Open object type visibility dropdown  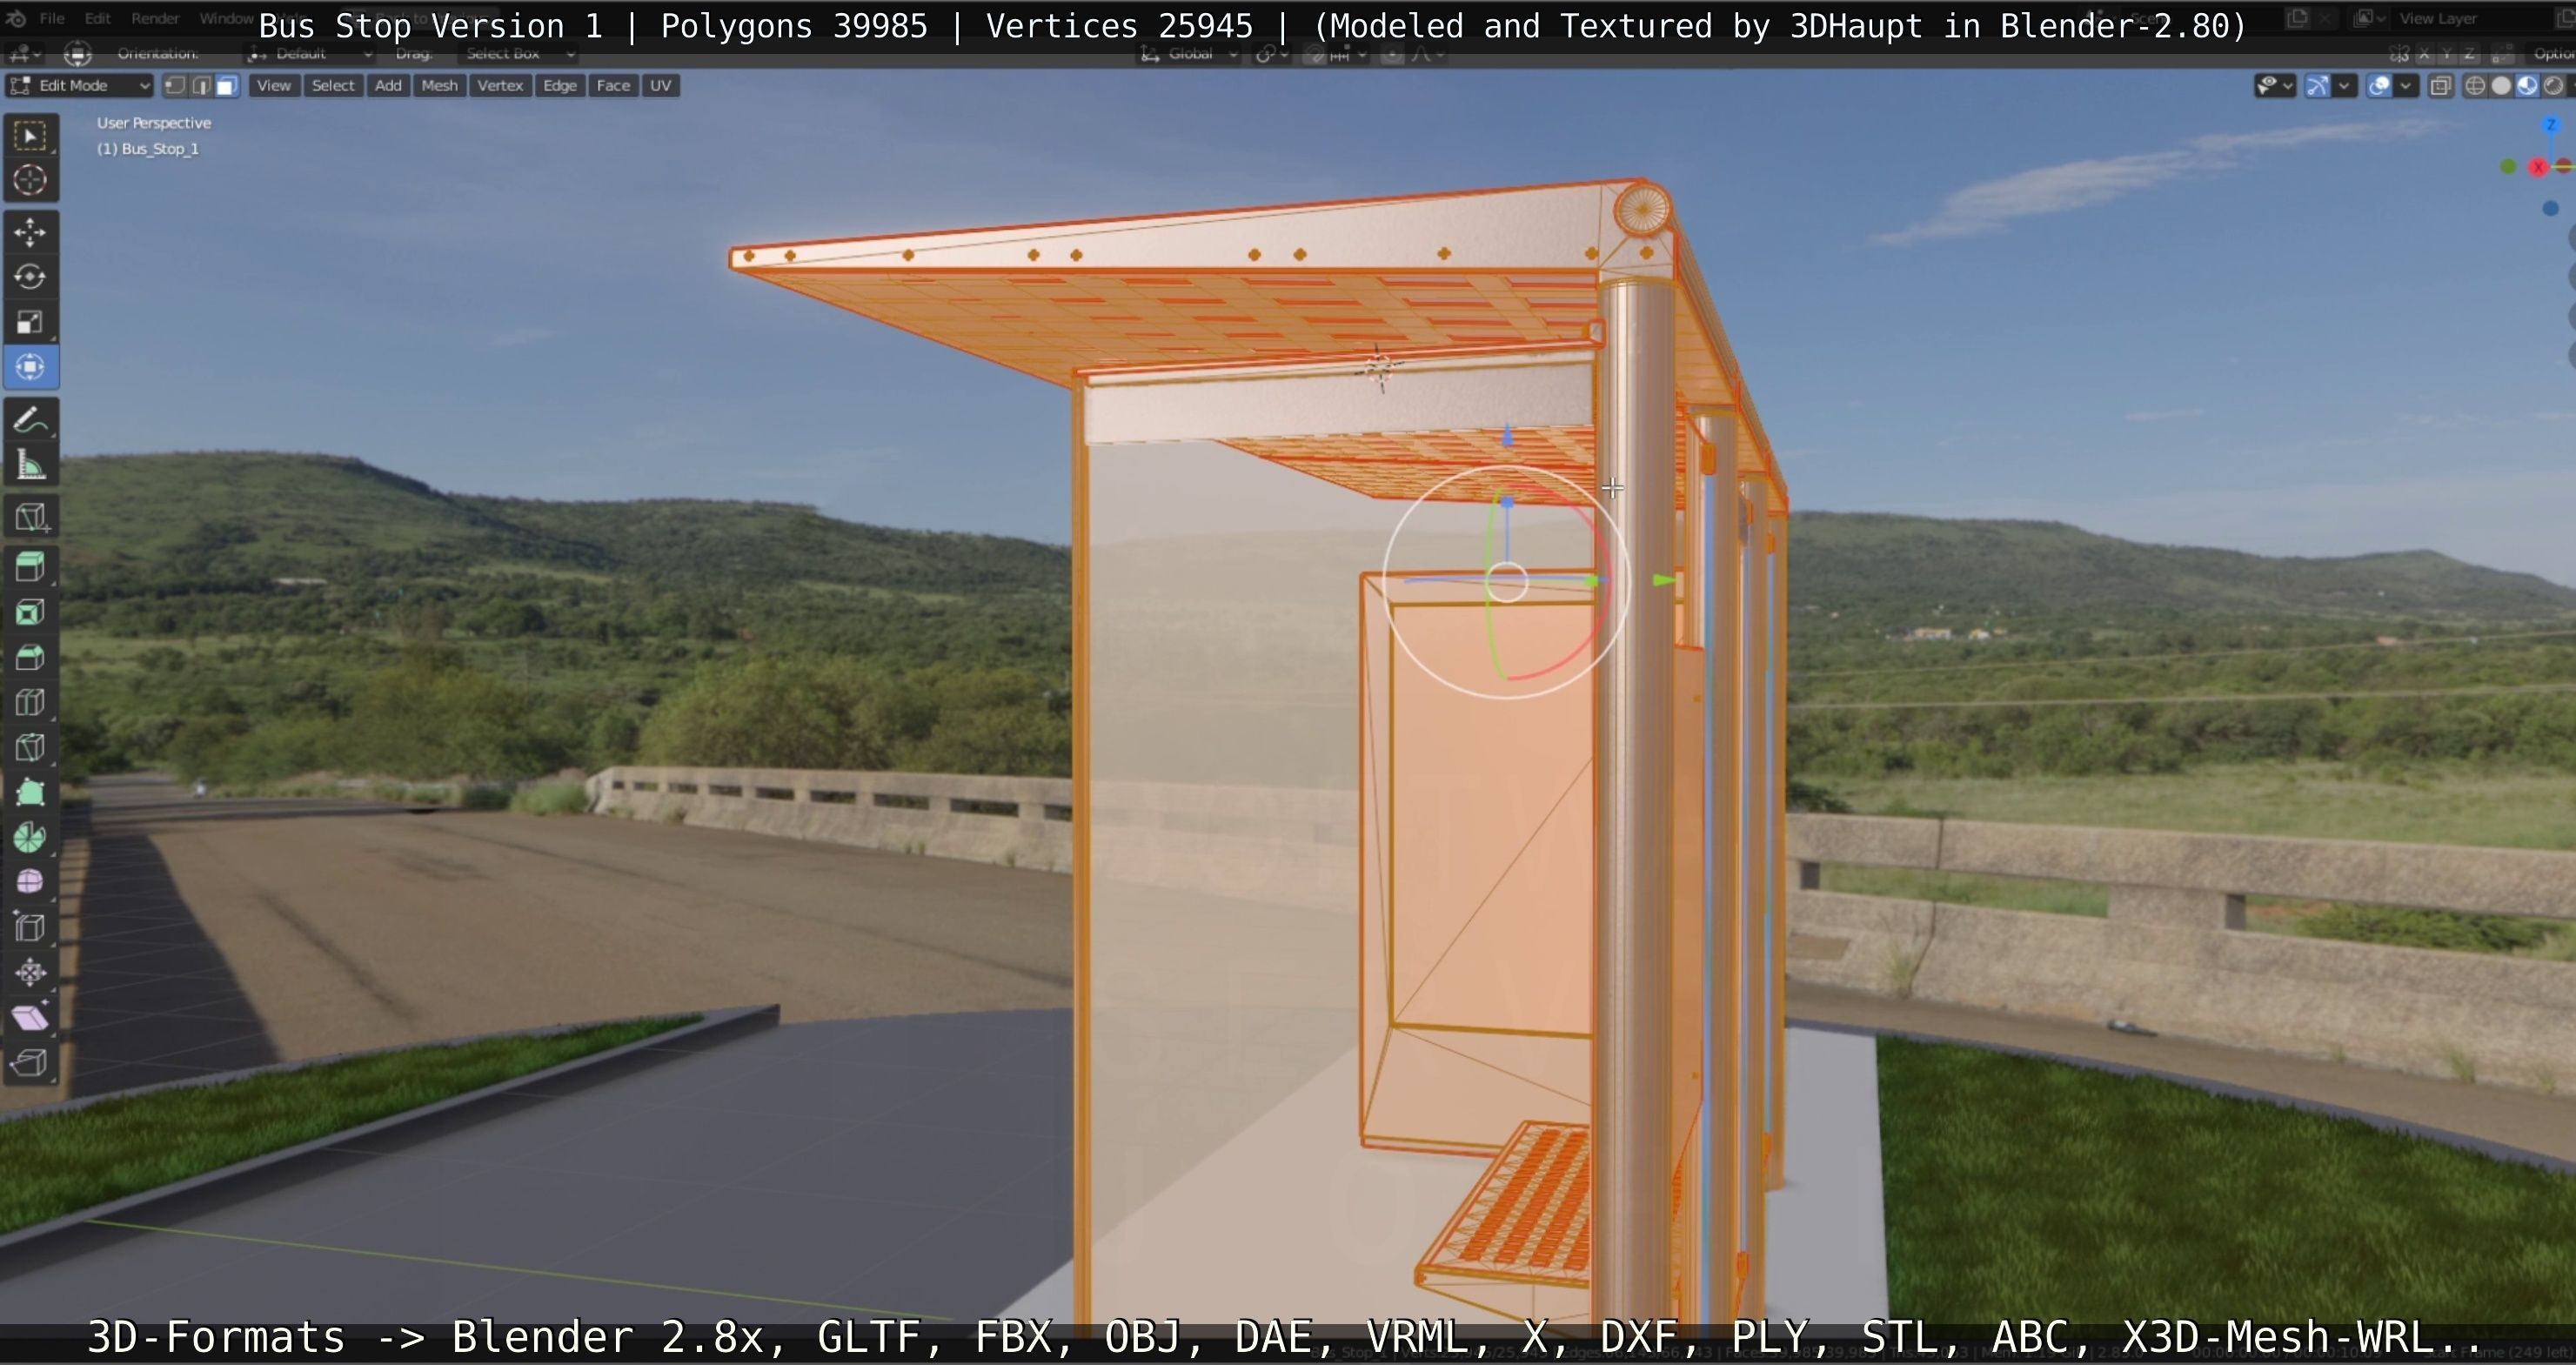tap(2275, 86)
